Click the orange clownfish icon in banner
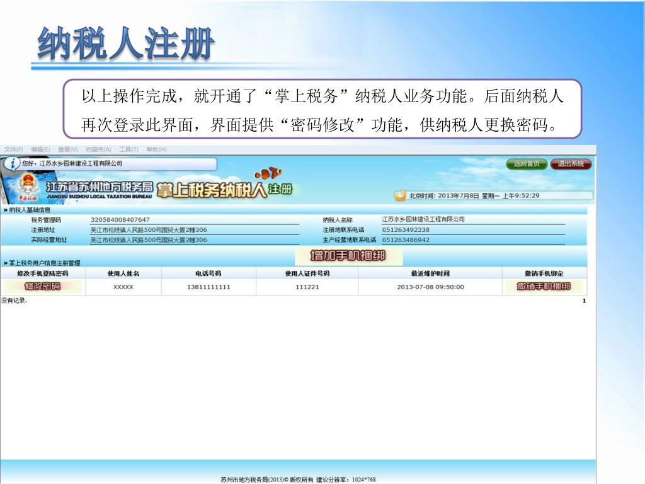This screenshot has height=484, width=645. 268,173
